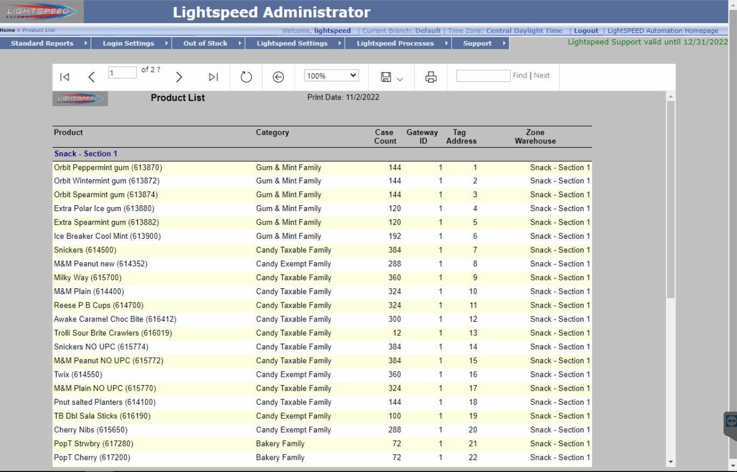Click the Product column header

point(68,132)
